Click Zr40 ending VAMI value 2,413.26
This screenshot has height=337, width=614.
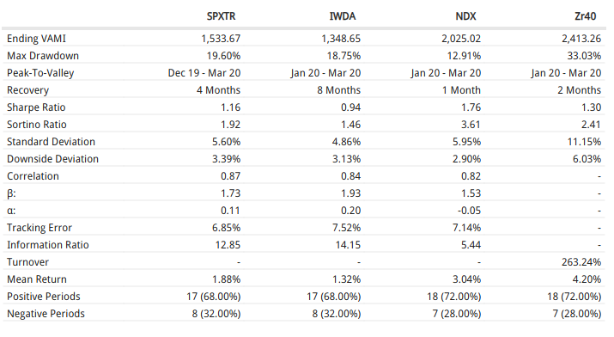(581, 39)
